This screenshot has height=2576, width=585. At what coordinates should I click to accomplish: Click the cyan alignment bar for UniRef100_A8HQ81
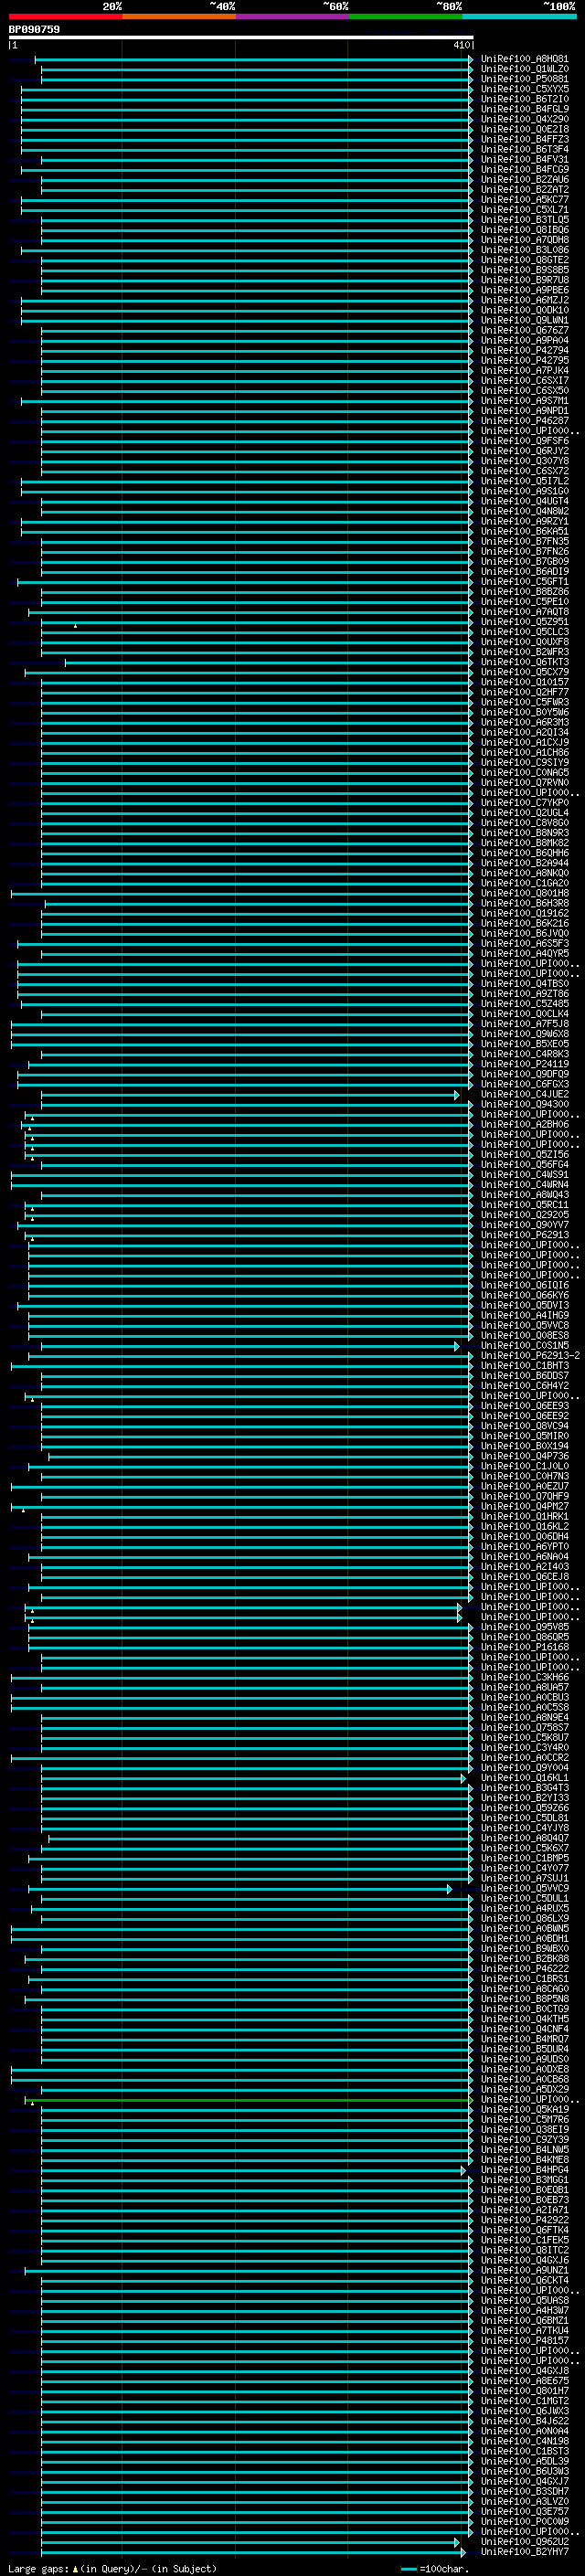254,59
